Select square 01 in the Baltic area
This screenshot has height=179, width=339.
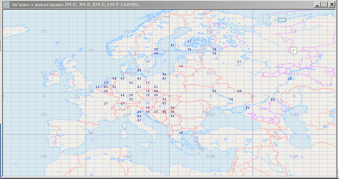[173, 45]
